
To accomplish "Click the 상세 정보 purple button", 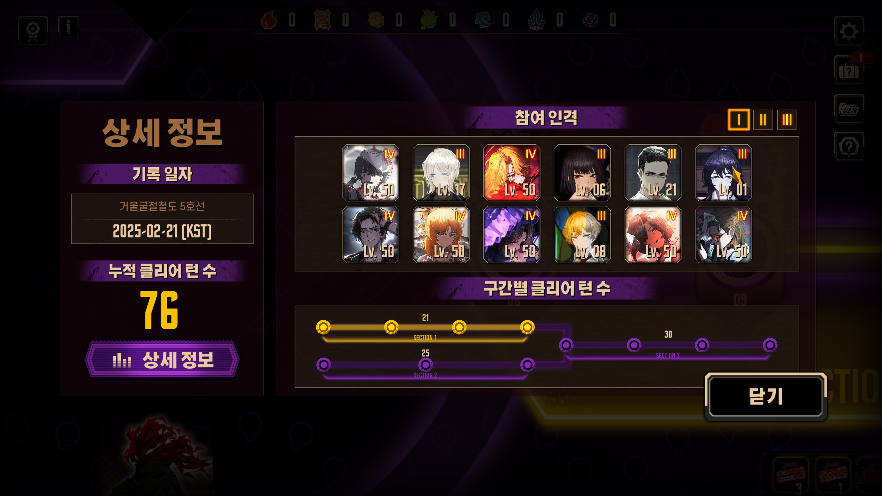I will (162, 359).
